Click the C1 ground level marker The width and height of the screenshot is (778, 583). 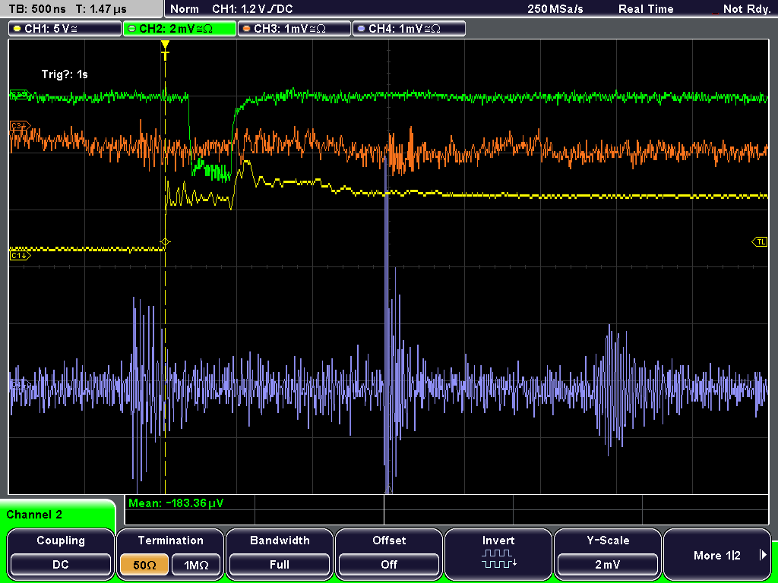click(x=21, y=256)
